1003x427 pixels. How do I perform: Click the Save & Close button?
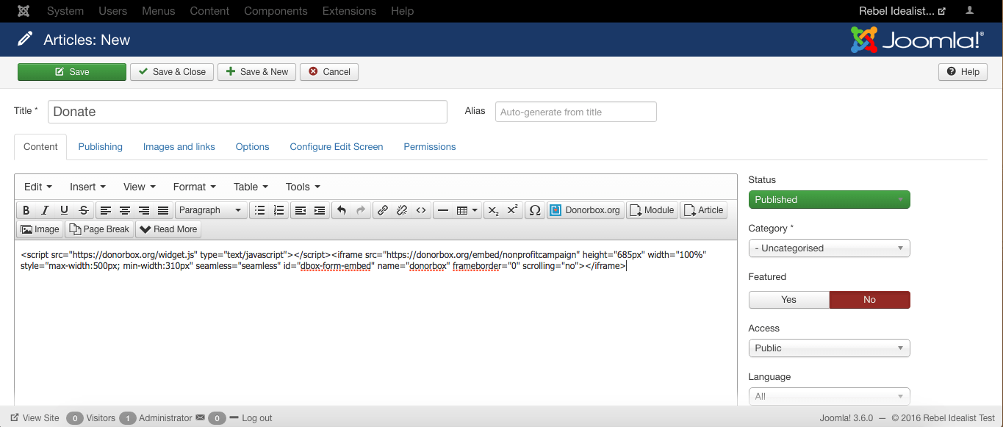[171, 71]
